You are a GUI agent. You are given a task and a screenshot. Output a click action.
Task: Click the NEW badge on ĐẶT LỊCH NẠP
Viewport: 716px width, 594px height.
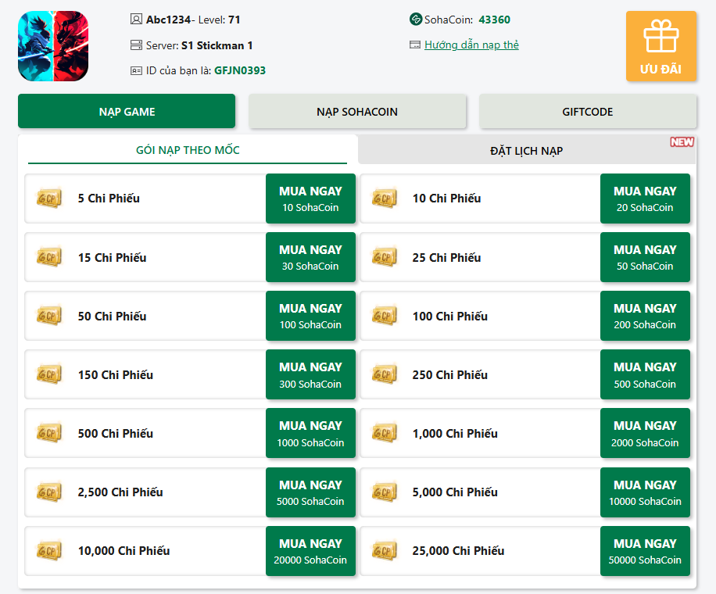pyautogui.click(x=682, y=142)
